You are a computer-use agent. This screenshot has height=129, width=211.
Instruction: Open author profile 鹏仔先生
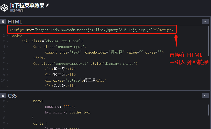(x=17, y=11)
